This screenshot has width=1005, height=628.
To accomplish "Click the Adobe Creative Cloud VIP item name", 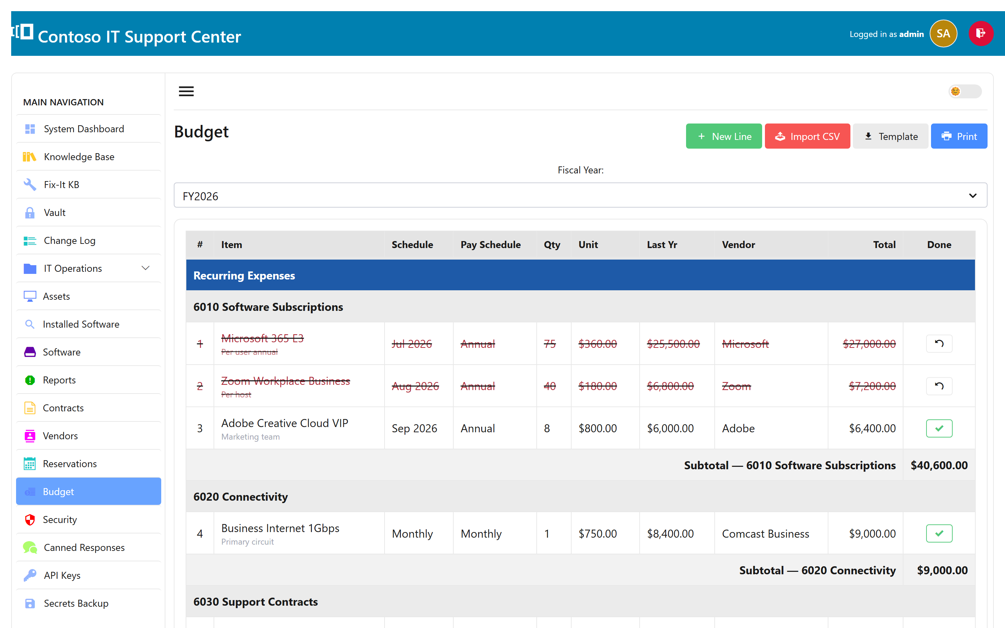I will tap(284, 423).
